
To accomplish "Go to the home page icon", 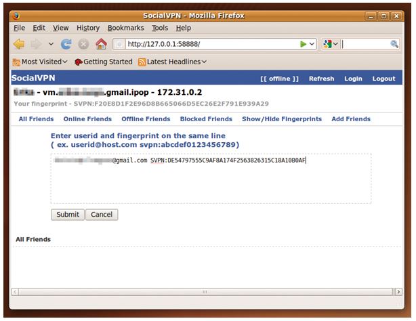I will [x=101, y=44].
